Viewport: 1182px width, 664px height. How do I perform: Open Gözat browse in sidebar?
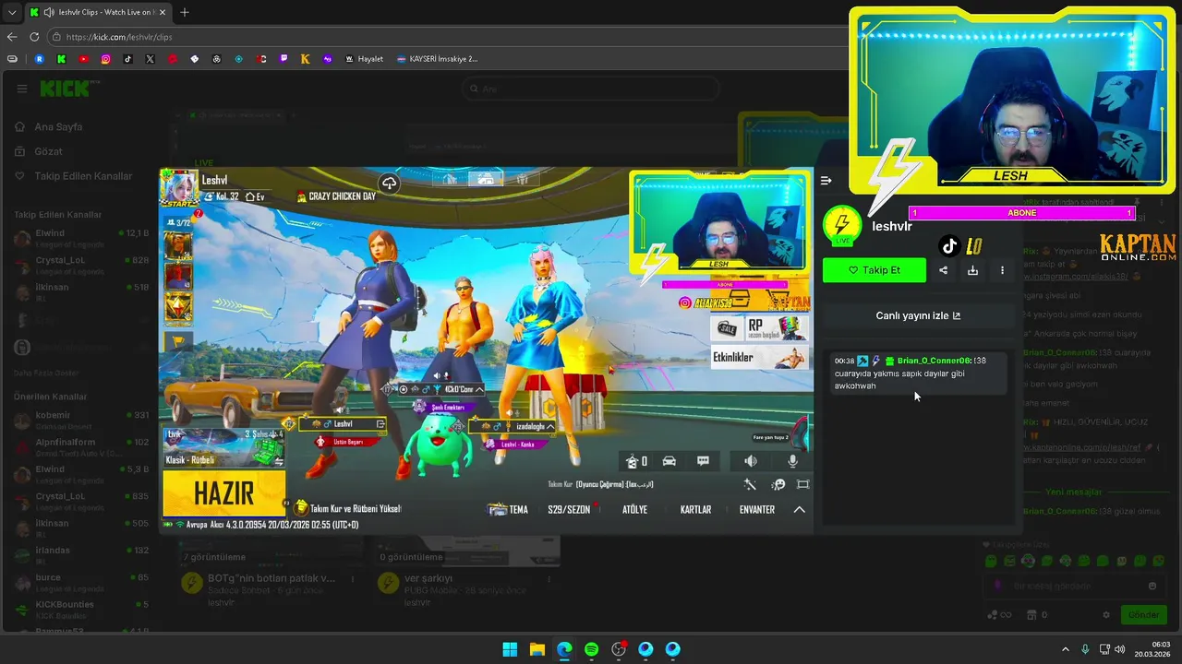click(48, 151)
